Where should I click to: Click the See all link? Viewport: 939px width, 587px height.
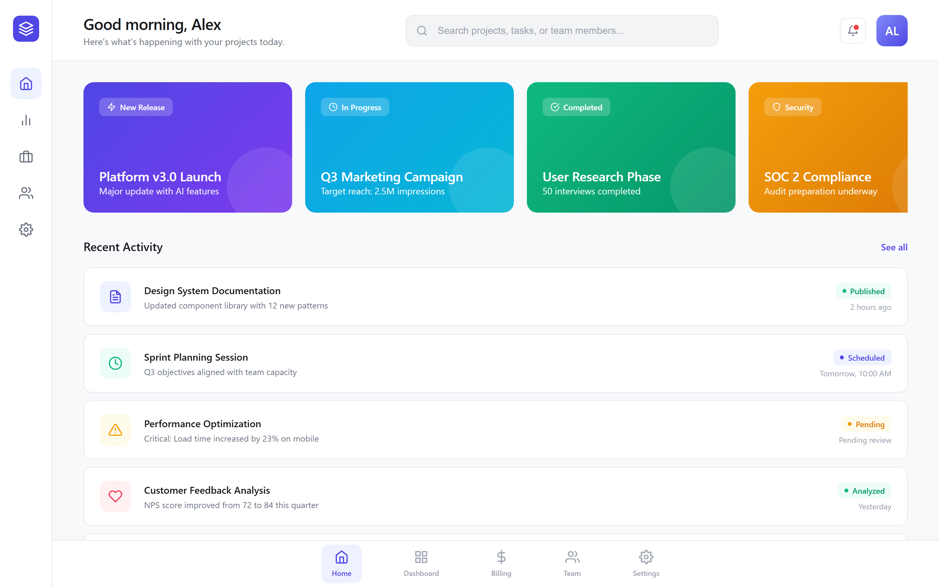click(x=894, y=247)
